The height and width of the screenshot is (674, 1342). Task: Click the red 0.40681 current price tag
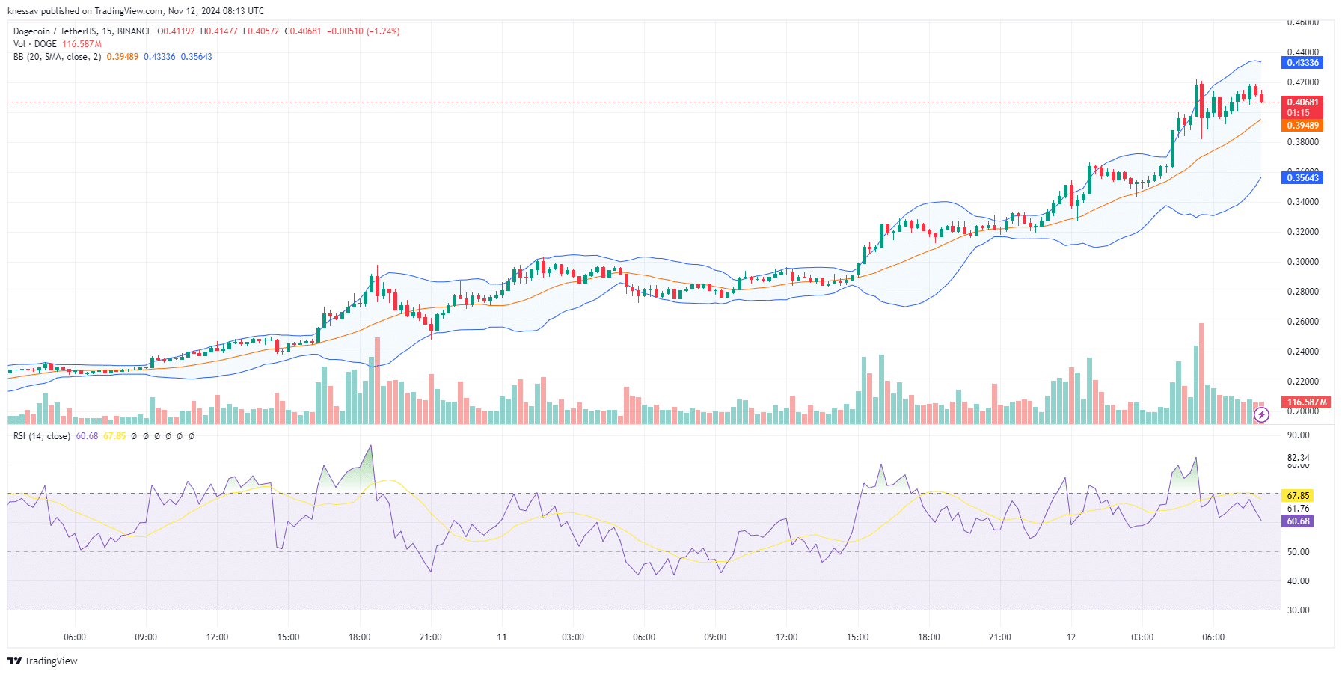click(x=1302, y=102)
